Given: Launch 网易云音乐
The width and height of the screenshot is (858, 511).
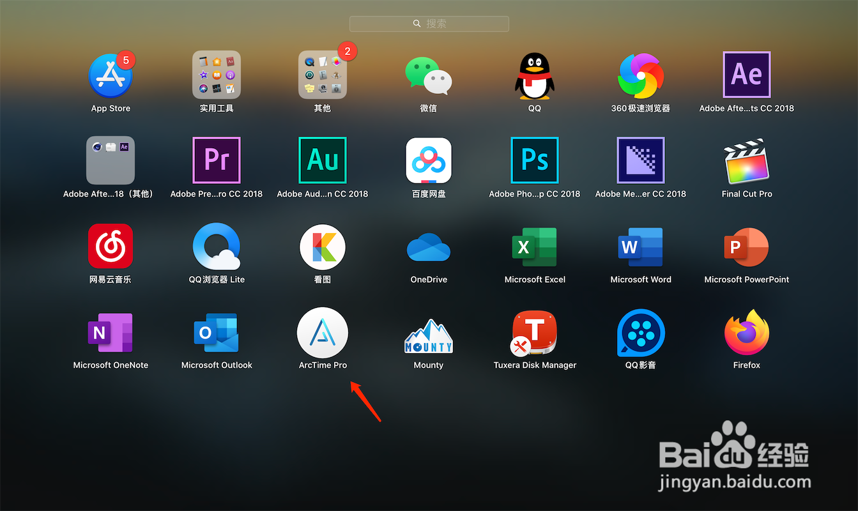Looking at the screenshot, I should pyautogui.click(x=111, y=246).
